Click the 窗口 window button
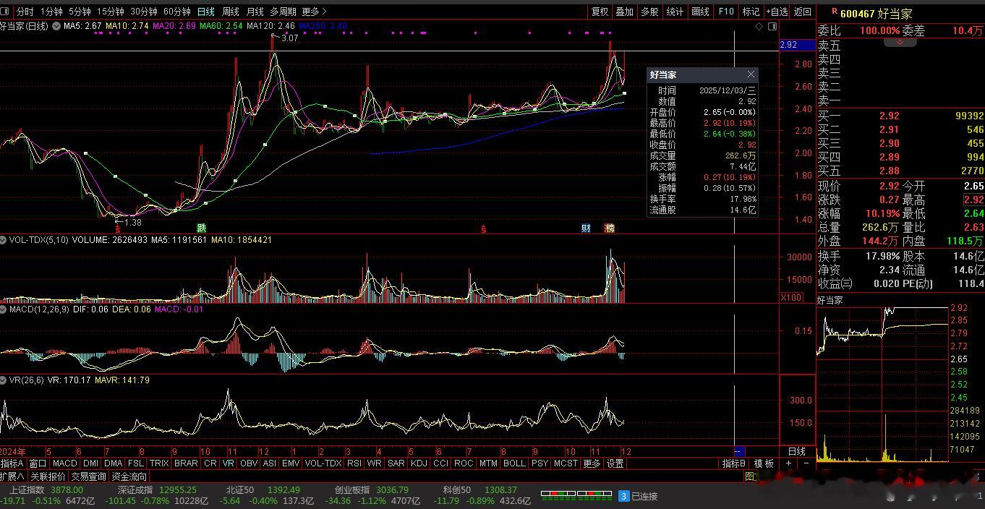Image resolution: width=985 pixels, height=509 pixels. 38,463
